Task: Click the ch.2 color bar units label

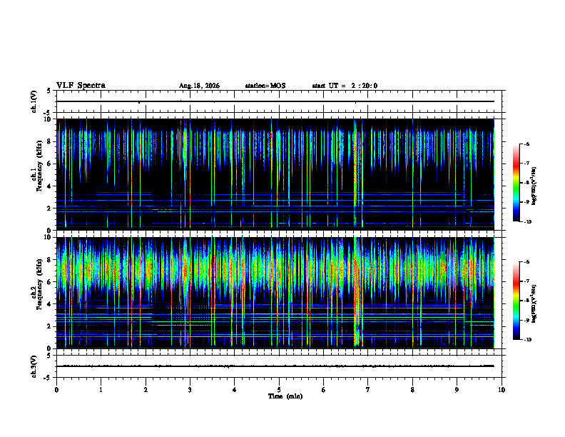Action: pyautogui.click(x=534, y=304)
